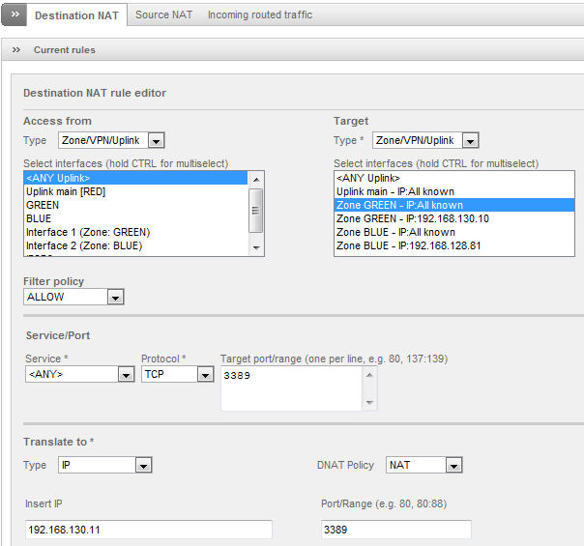Switch to the Source NAT tab
The width and height of the screenshot is (584, 546).
pyautogui.click(x=165, y=15)
